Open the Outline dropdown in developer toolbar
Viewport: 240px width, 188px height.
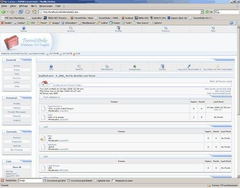pyautogui.click(x=103, y=23)
